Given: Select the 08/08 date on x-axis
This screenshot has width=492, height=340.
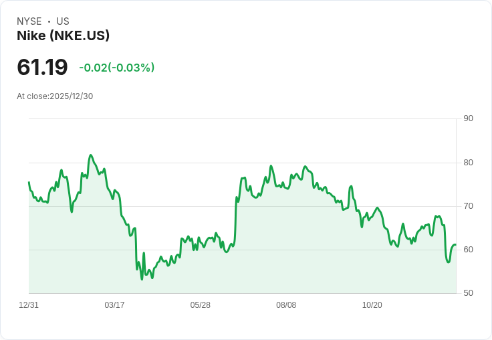Looking at the screenshot, I should (286, 305).
